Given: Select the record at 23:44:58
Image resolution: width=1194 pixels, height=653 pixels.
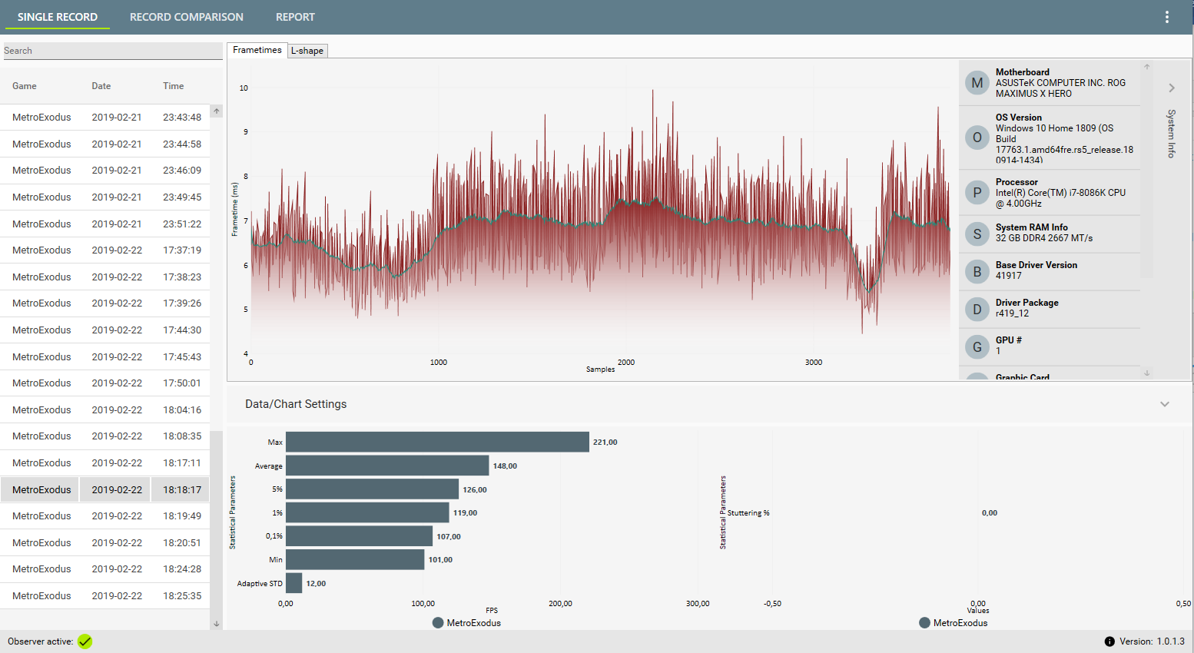Looking at the screenshot, I should [105, 144].
